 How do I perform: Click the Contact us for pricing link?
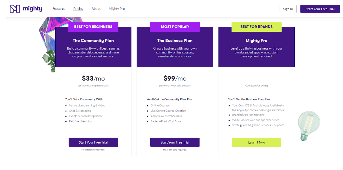click(256, 85)
